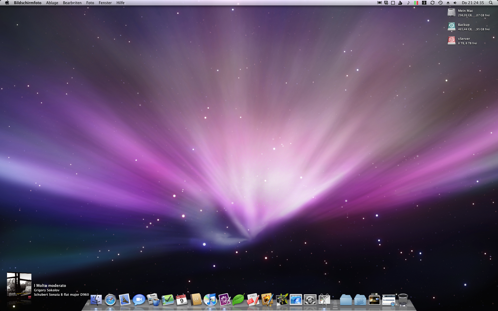The height and width of the screenshot is (311, 498).
Task: Click the Dropbox menu bar icon
Action: click(x=386, y=3)
